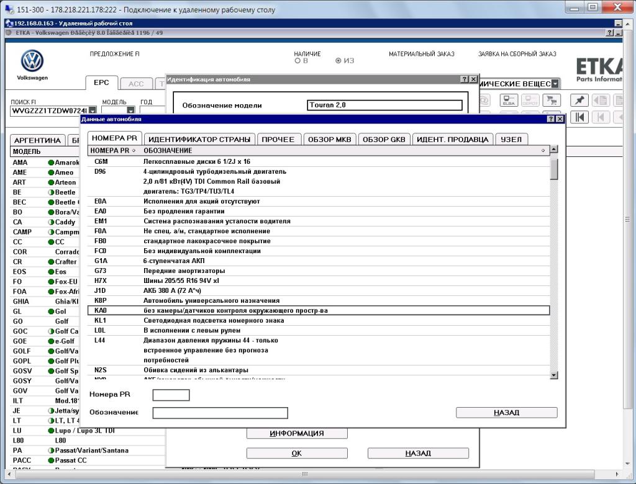
Task: Switch to the ИДЕНТИФИКАТОР СТРАНЫ tab
Action: click(199, 140)
